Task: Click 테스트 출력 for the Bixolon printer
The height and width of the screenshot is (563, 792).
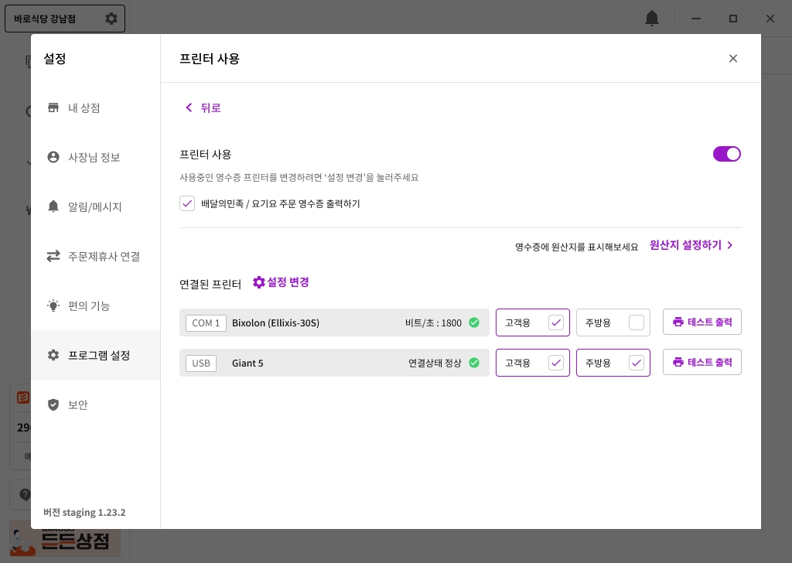Action: click(x=702, y=322)
